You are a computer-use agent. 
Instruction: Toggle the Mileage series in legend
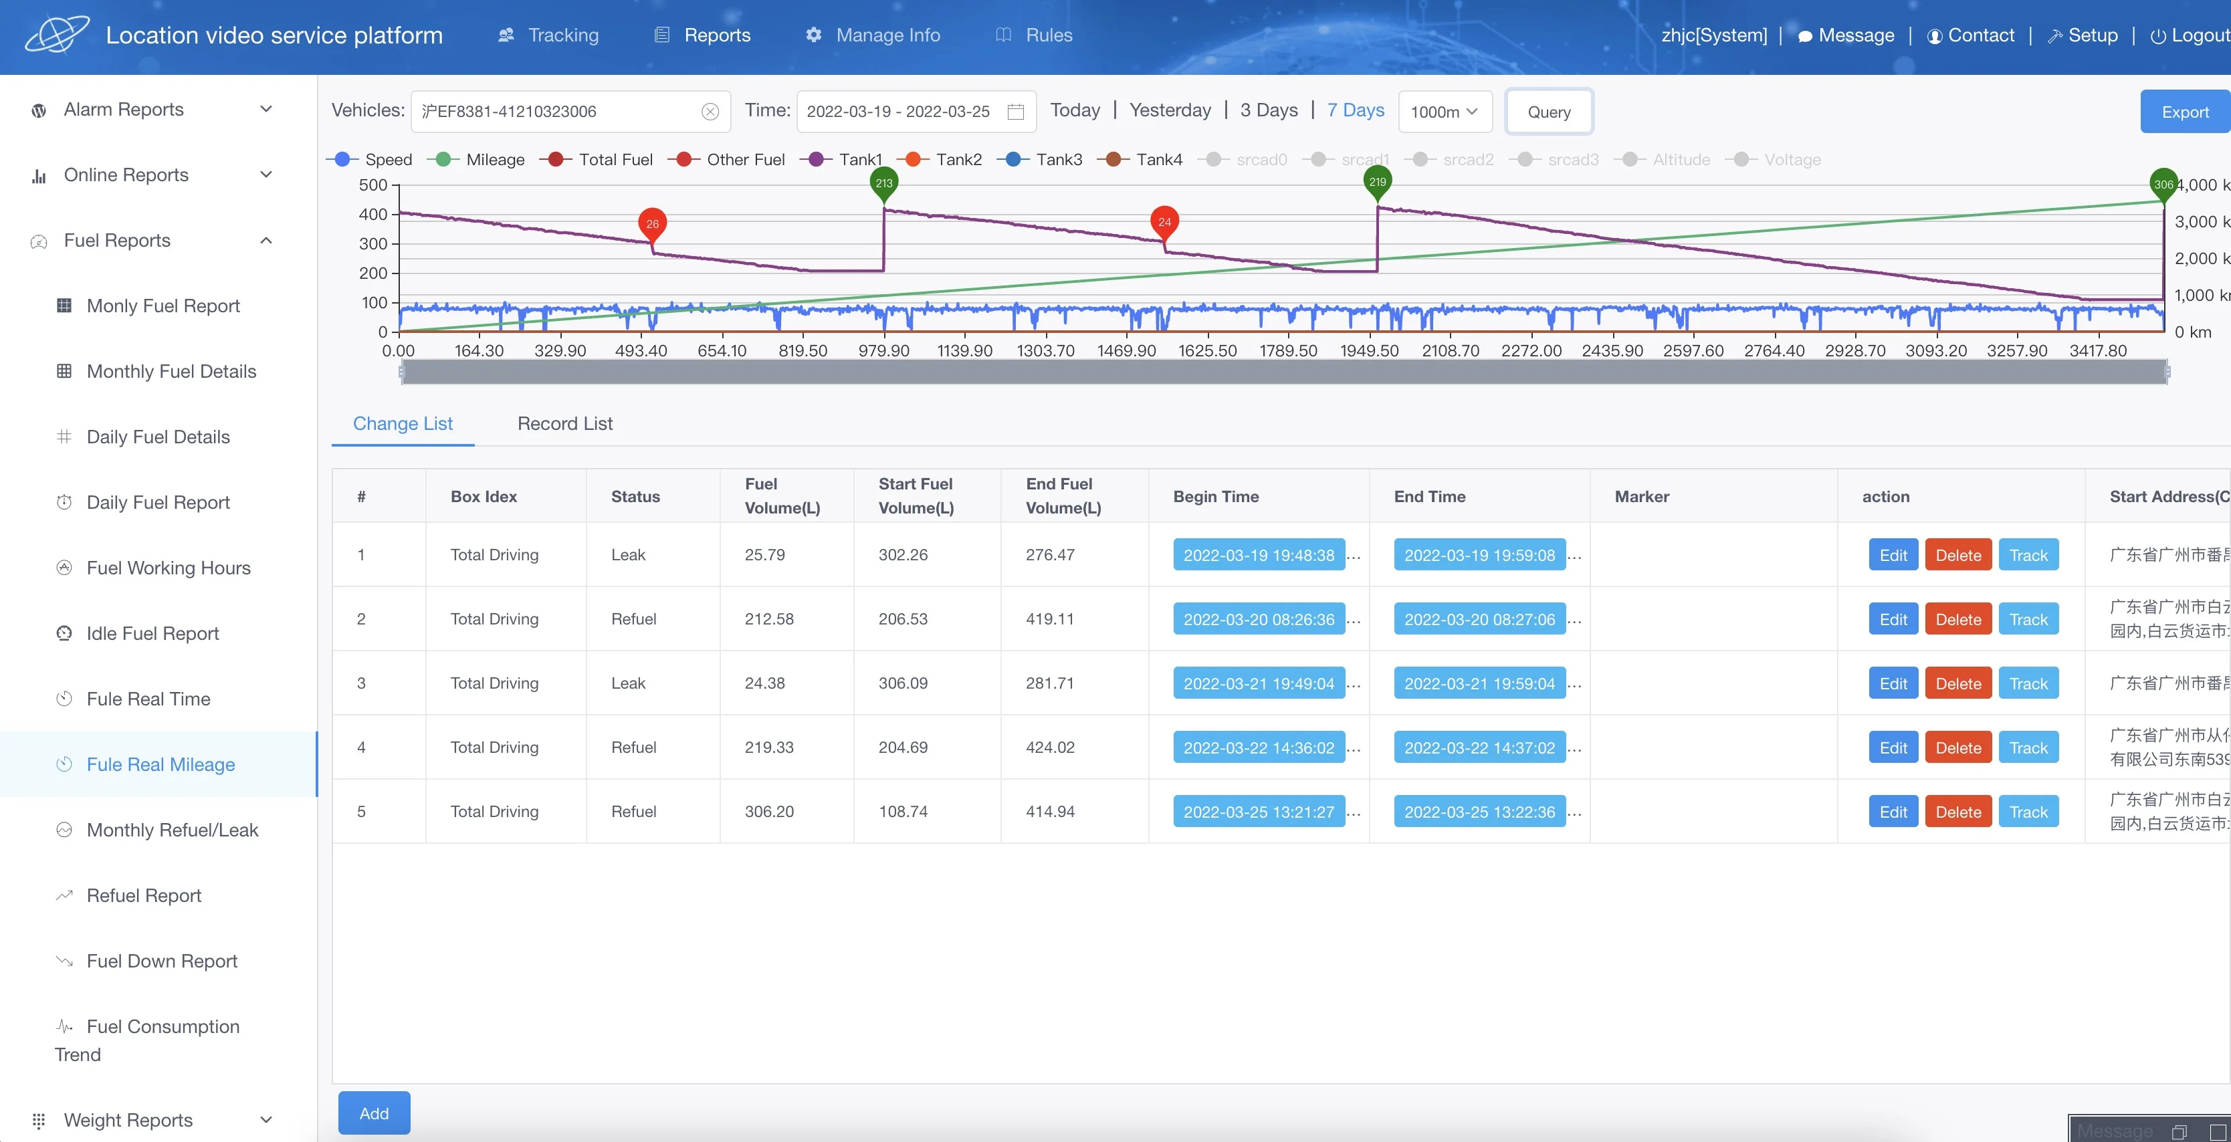pyautogui.click(x=477, y=159)
